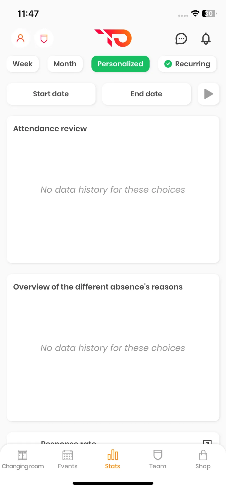This screenshot has height=489, width=226.
Task: Tap the app logo in header
Action: click(113, 38)
